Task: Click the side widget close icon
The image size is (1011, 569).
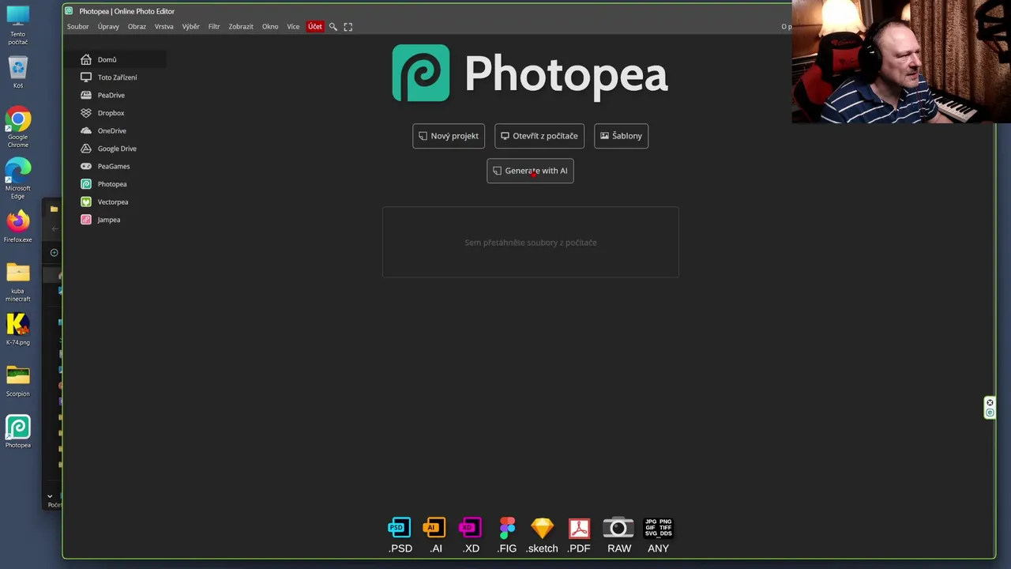Action: tap(990, 403)
